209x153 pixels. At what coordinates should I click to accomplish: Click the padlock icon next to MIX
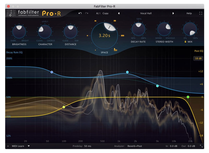[x=185, y=42]
